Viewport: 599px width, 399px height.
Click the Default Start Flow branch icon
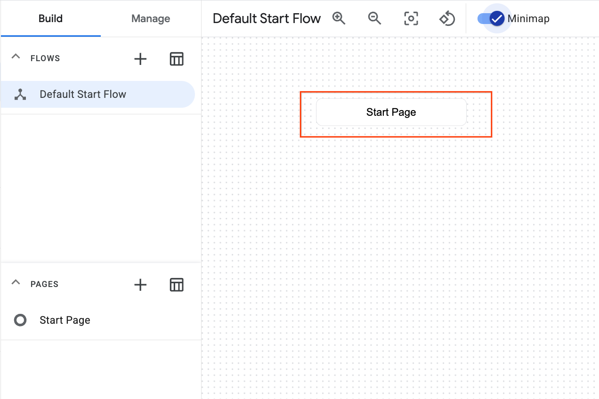click(20, 95)
